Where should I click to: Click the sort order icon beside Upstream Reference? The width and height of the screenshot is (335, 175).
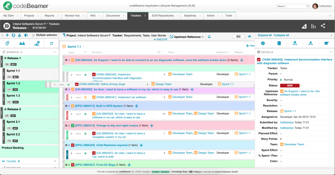pyautogui.click(x=209, y=37)
